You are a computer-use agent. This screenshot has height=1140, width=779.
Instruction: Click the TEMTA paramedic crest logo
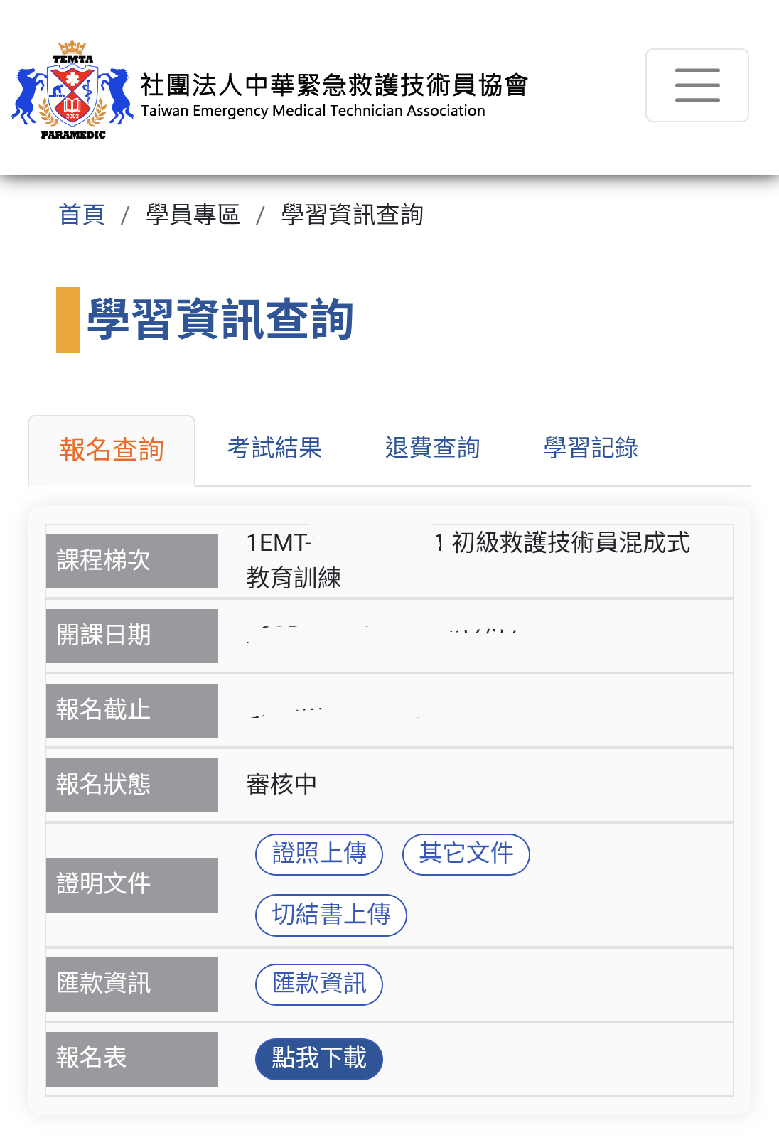pos(72,90)
